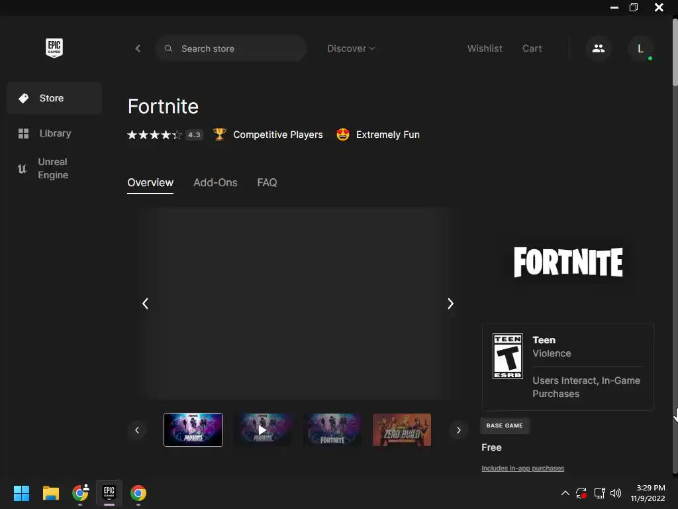Viewport: 678px width, 509px height.
Task: Open Library in sidebar
Action: (x=54, y=133)
